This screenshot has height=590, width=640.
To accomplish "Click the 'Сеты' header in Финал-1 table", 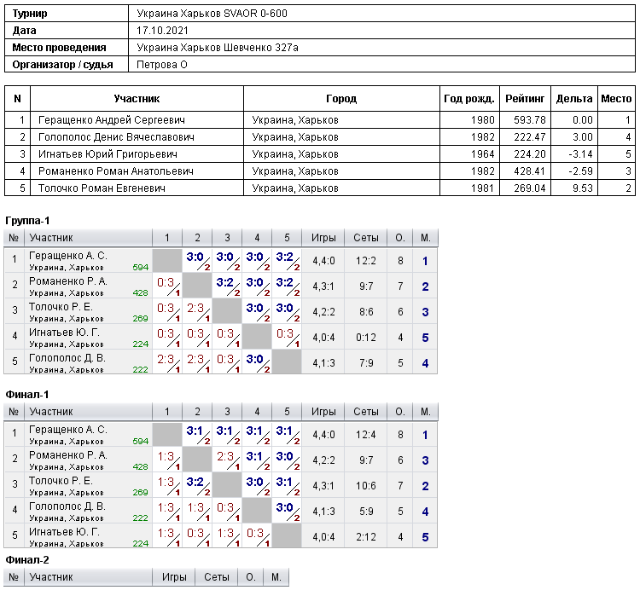I will click(366, 412).
